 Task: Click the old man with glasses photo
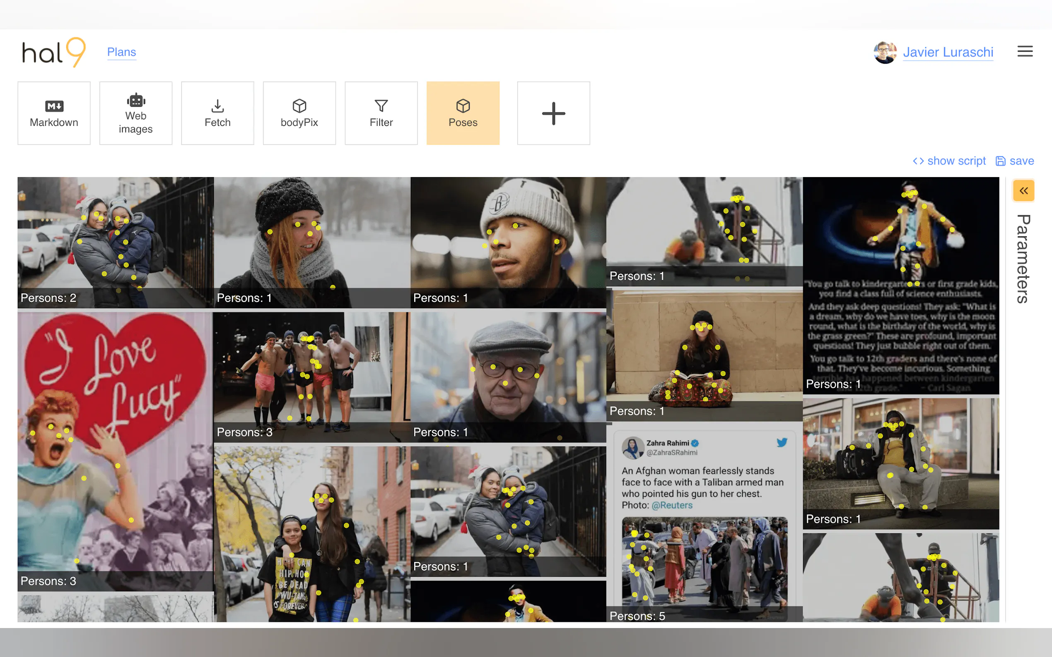[507, 377]
